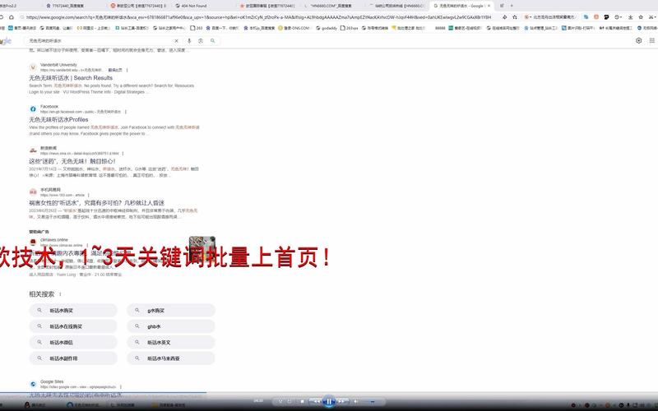Select related search ghb水
This screenshot has height=411, width=658.
coord(171,326)
